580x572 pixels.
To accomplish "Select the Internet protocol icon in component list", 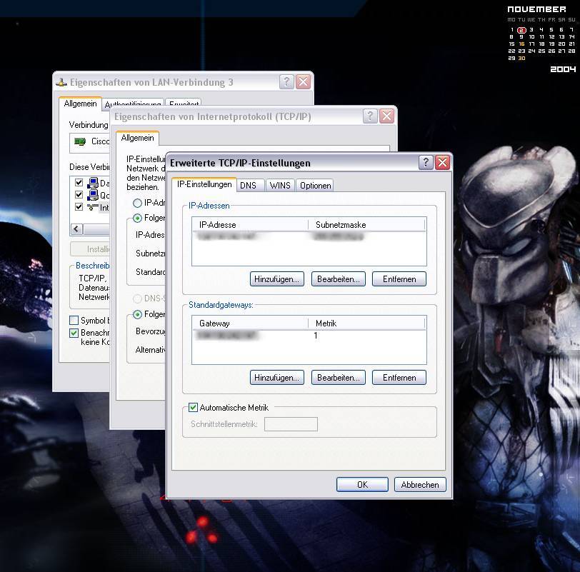I will coord(92,207).
